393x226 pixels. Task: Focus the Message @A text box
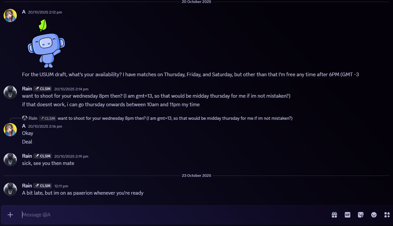[x=165, y=215]
